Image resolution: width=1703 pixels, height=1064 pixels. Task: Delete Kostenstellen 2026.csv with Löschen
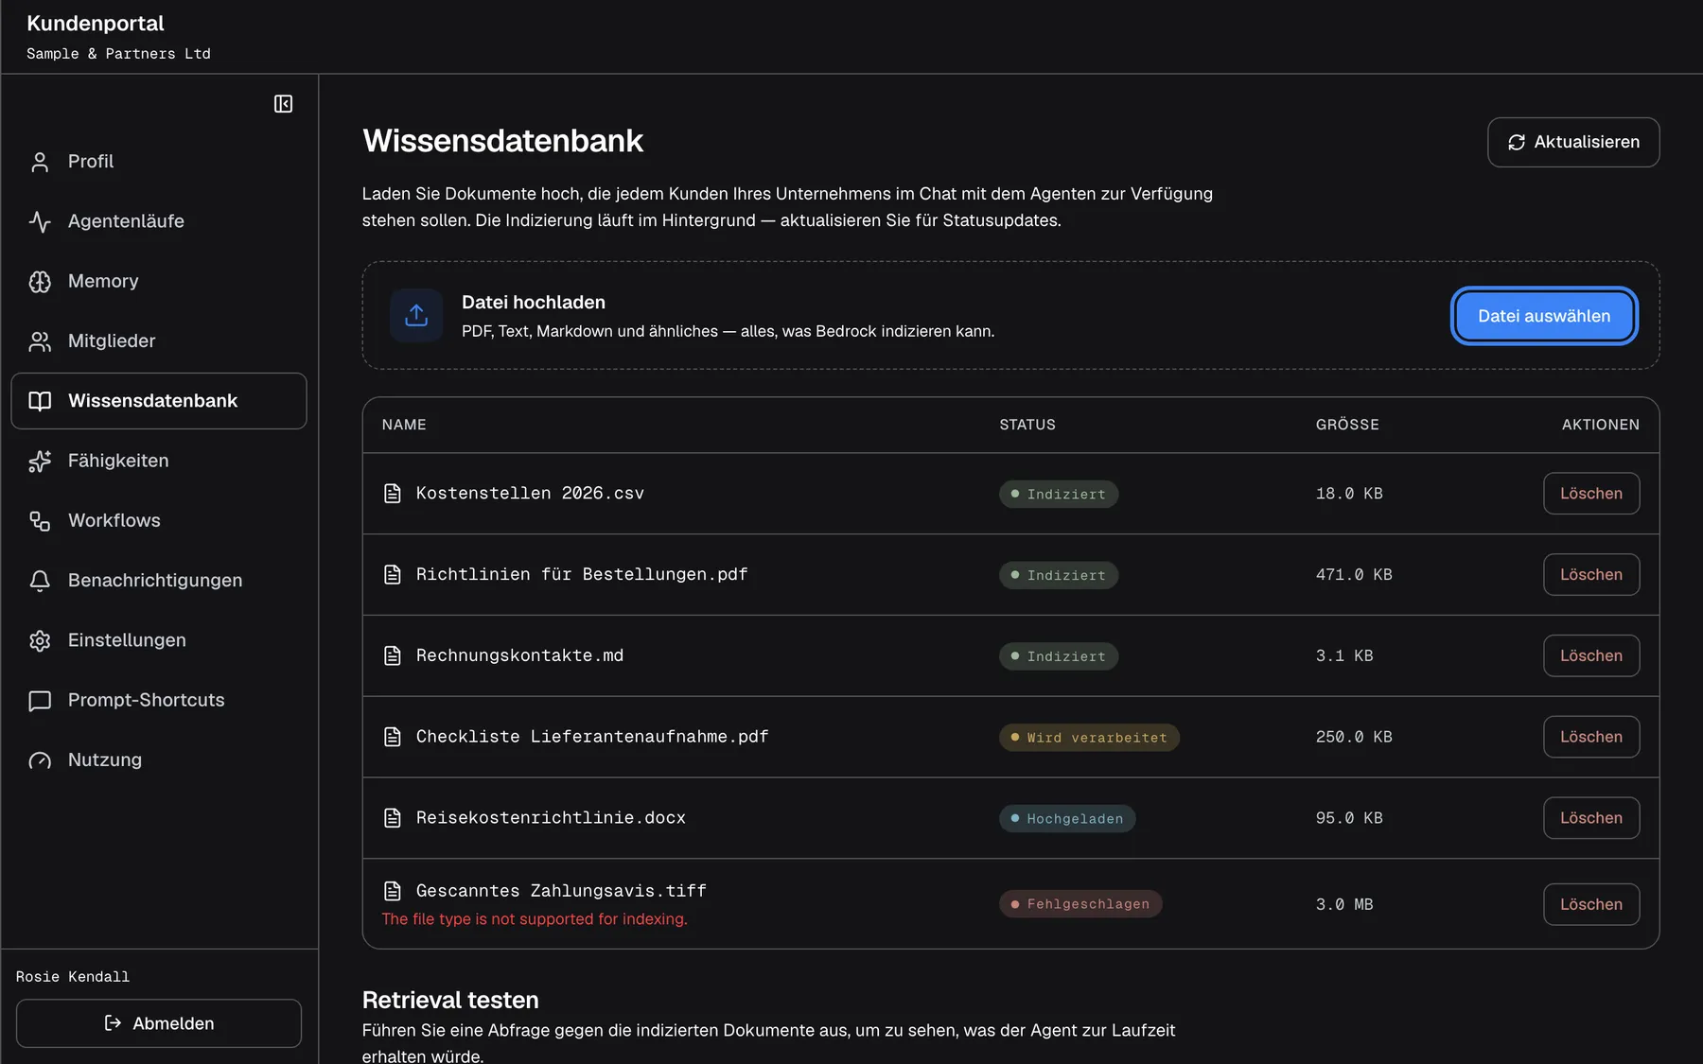coord(1591,494)
